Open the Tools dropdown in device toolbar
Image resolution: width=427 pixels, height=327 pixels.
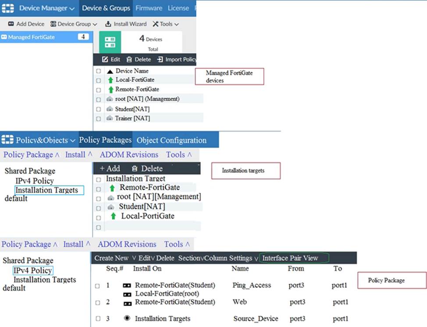166,24
